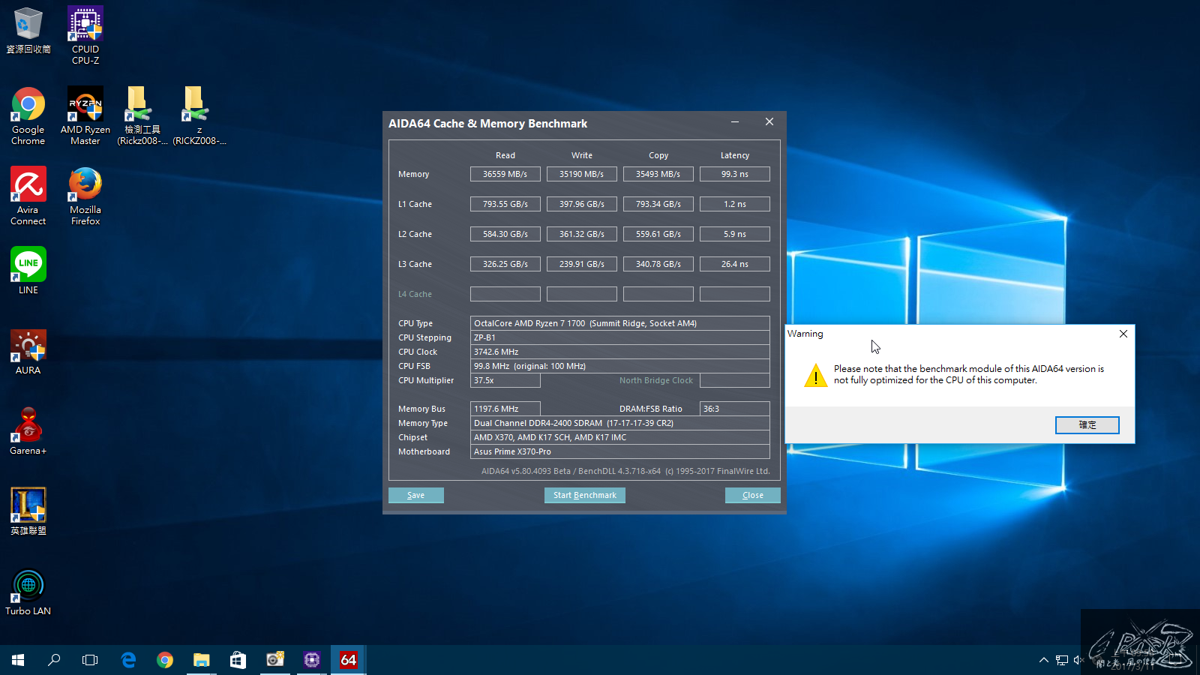Viewport: 1200px width, 675px height.
Task: Open Task View on the taskbar
Action: click(x=90, y=660)
